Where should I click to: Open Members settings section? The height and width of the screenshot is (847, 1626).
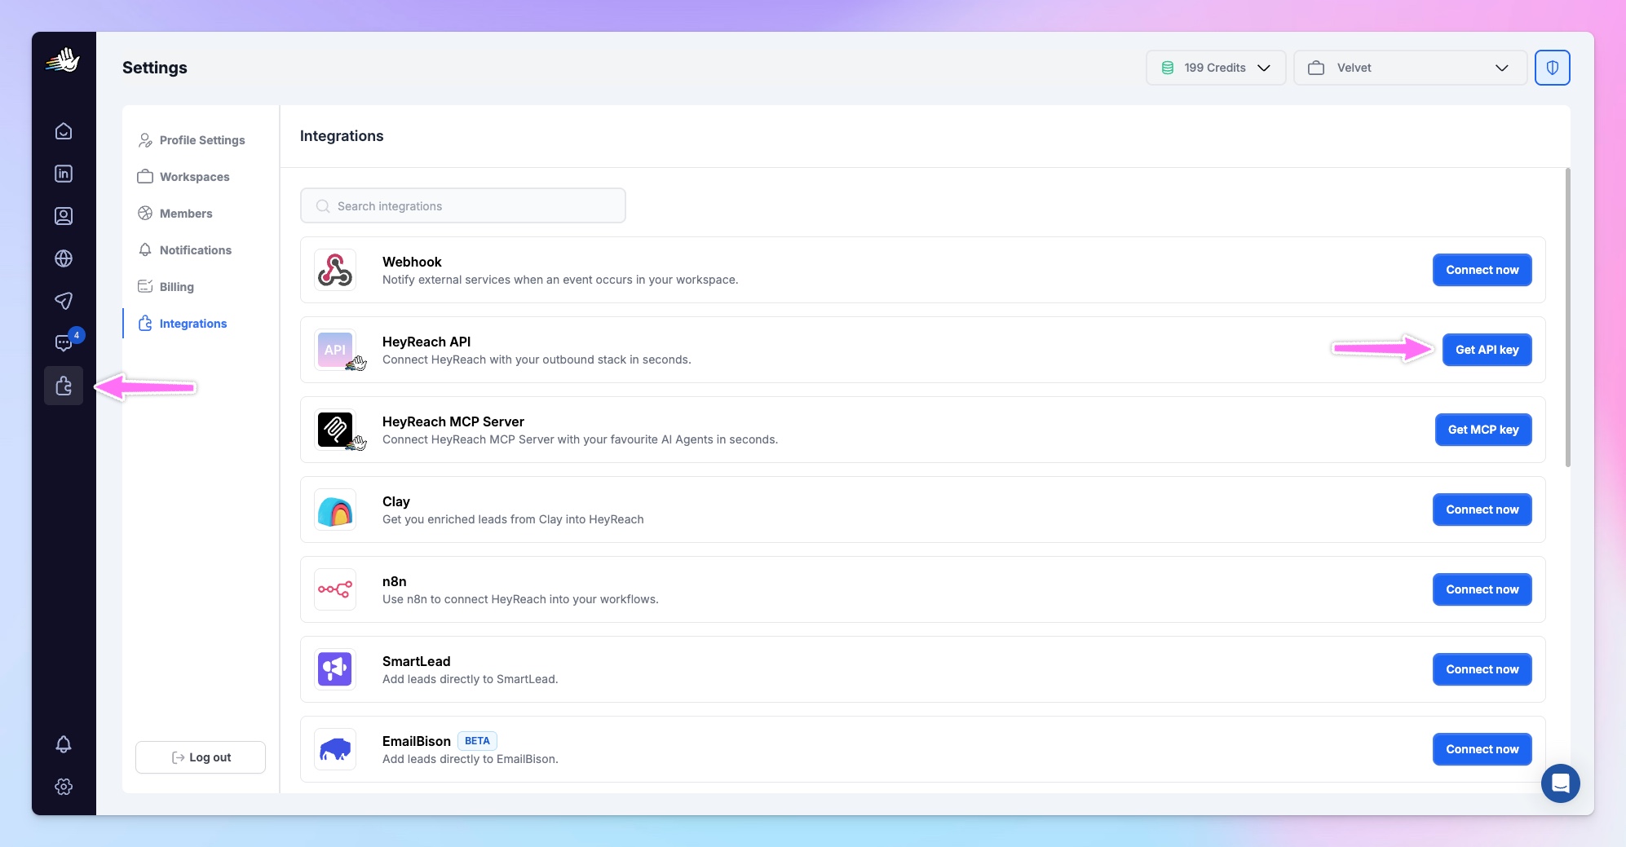click(x=176, y=214)
